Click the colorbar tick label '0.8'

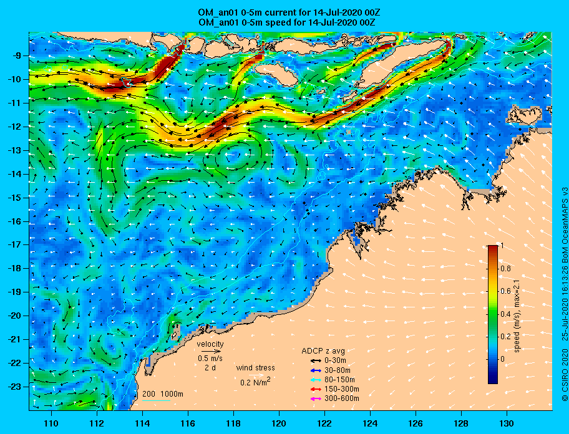[505, 269]
